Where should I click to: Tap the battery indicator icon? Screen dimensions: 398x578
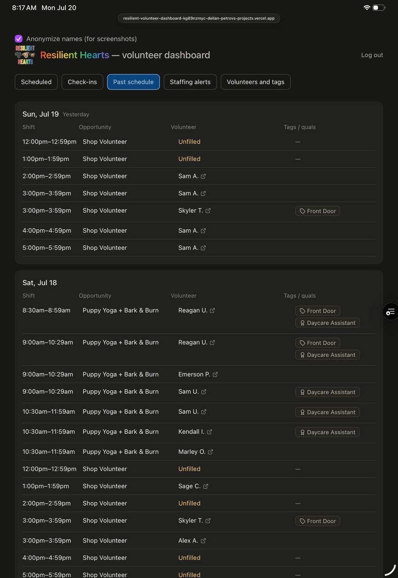pos(379,8)
